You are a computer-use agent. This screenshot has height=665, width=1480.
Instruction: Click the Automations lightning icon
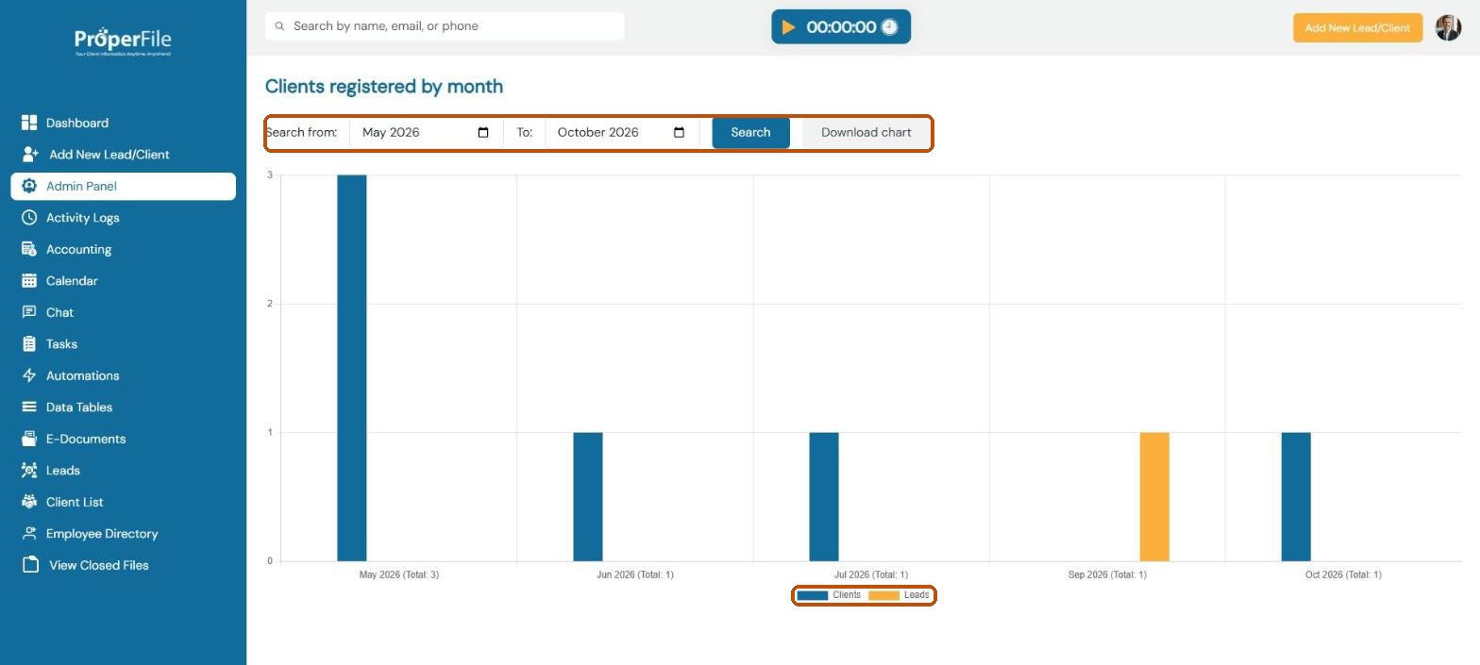click(29, 375)
